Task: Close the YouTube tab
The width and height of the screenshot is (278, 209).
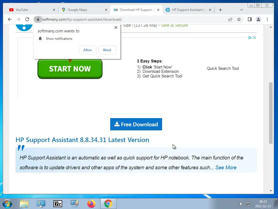Action: click(54, 10)
